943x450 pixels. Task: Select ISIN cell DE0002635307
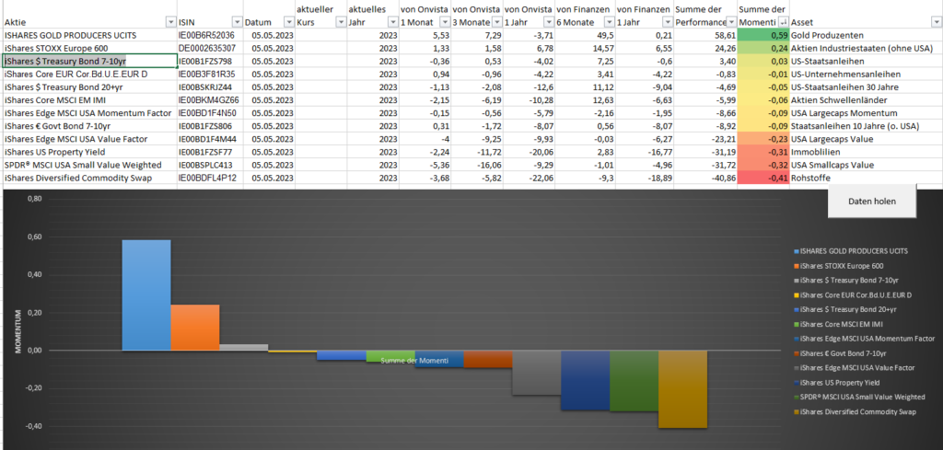tap(210, 48)
